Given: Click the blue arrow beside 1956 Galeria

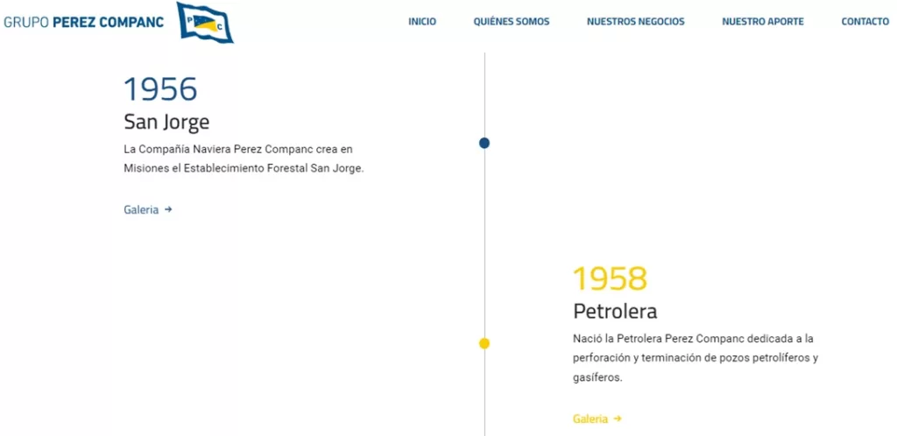Looking at the screenshot, I should coord(168,210).
